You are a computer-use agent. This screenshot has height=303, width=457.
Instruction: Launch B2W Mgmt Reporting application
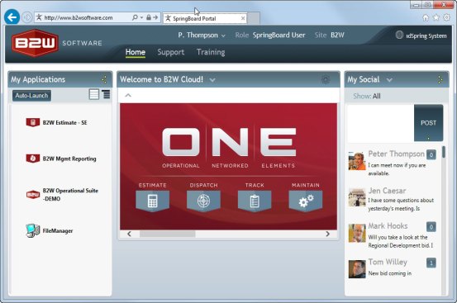(x=61, y=159)
